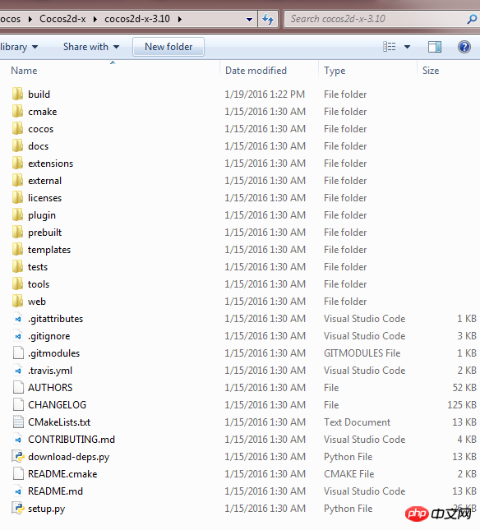Select the extensions folder icon
The width and height of the screenshot is (480, 530).
click(x=17, y=163)
